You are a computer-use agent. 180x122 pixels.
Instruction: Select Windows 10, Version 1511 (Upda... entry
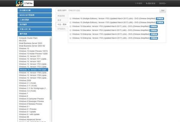33,59
